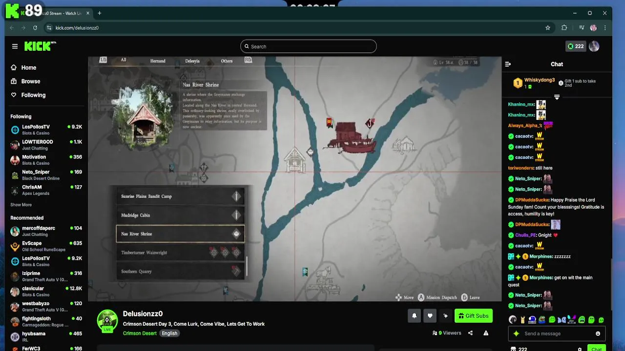Open fightingsloth recommended channel
Image resolution: width=625 pixels, height=351 pixels.
tap(46, 322)
